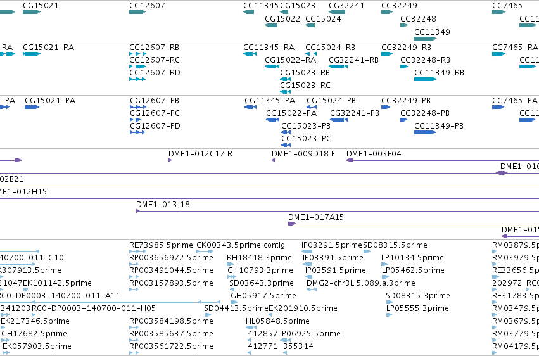This screenshot has width=539, height=356.
Task: Click the CG32249-PB protein label
Action: click(x=406, y=100)
